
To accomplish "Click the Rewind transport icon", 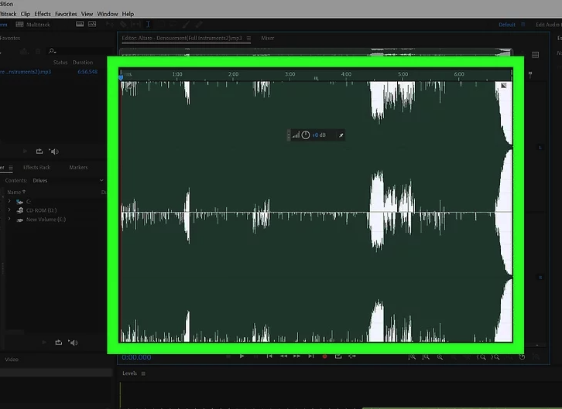I will [283, 356].
